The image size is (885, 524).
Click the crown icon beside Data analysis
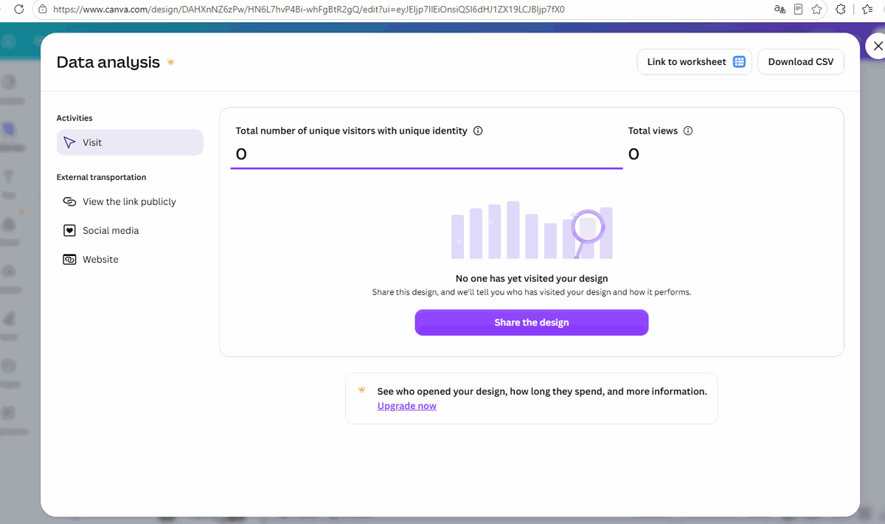pyautogui.click(x=171, y=62)
